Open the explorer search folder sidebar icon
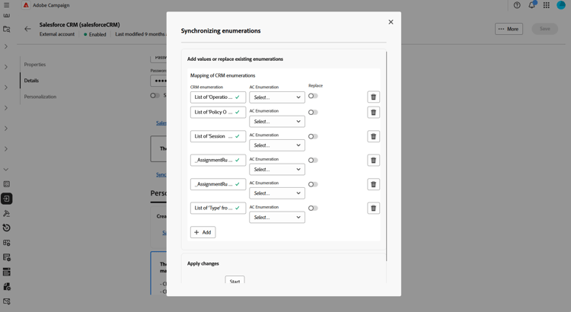The height and width of the screenshot is (312, 571). (7, 29)
